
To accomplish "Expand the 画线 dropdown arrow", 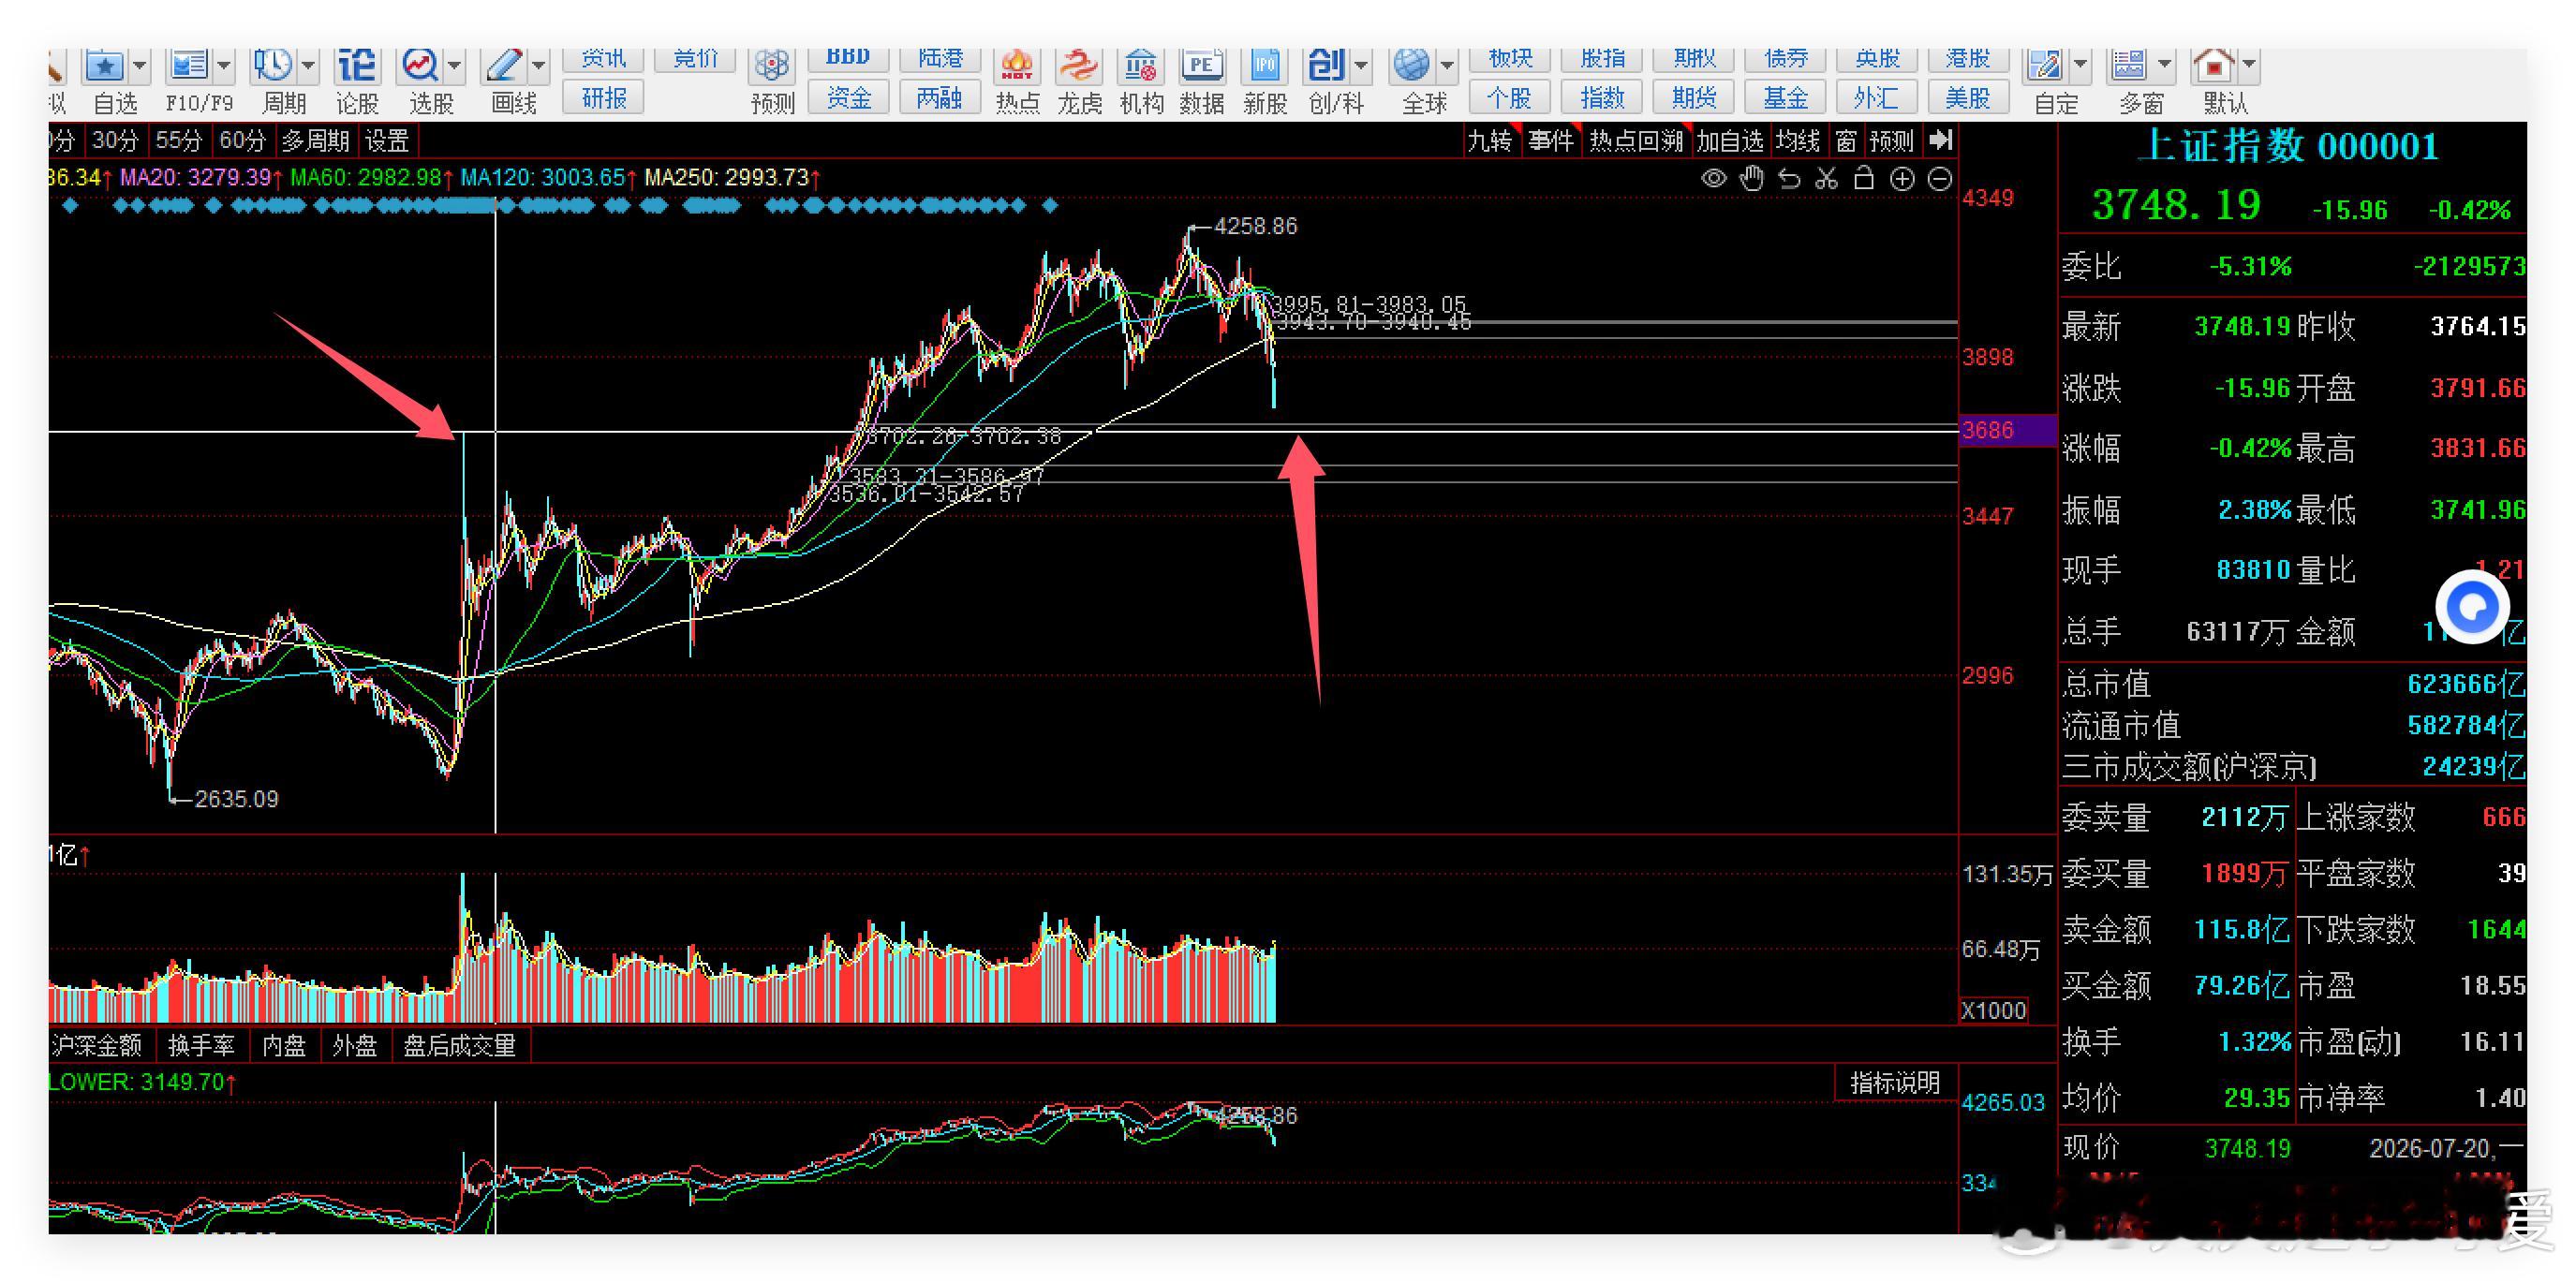I will point(539,66).
